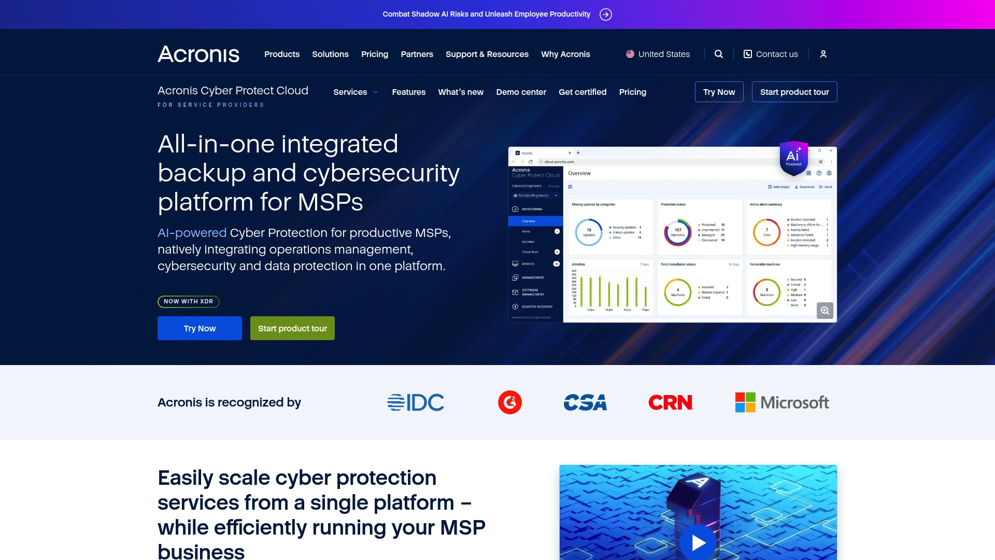Click the circular arrow icon in the promo banner

[x=605, y=14]
